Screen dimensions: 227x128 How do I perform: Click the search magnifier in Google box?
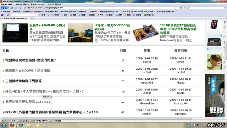tap(225, 8)
